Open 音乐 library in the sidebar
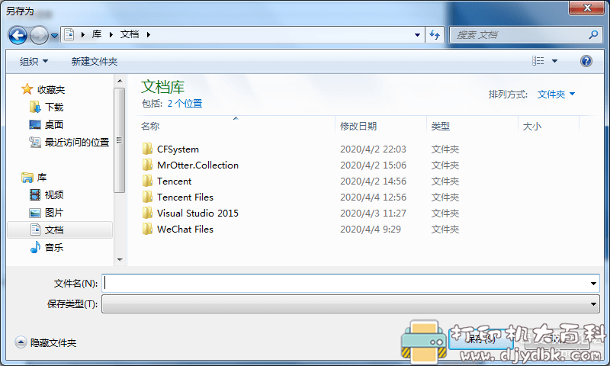610x366 pixels. tap(54, 247)
